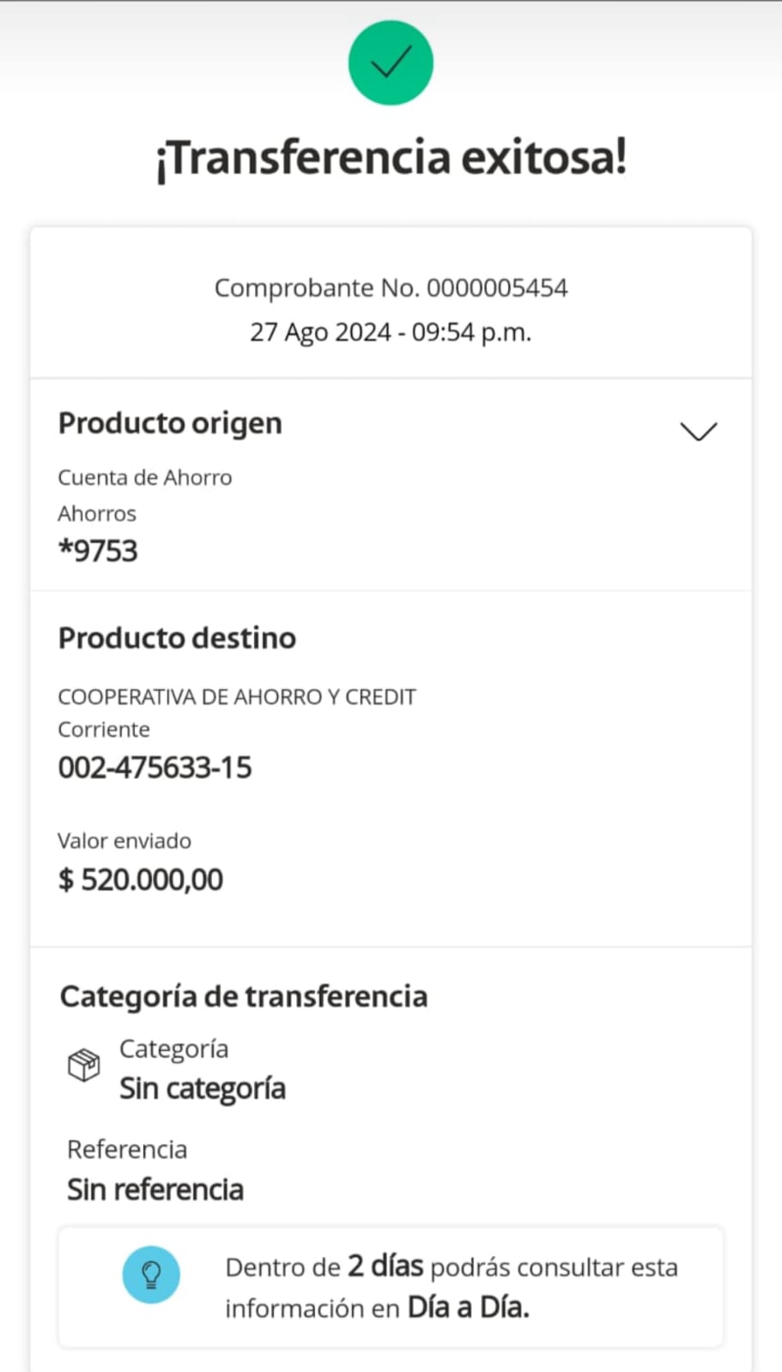Click the Categoría de transferencia heading
The image size is (782, 1372).
click(244, 996)
